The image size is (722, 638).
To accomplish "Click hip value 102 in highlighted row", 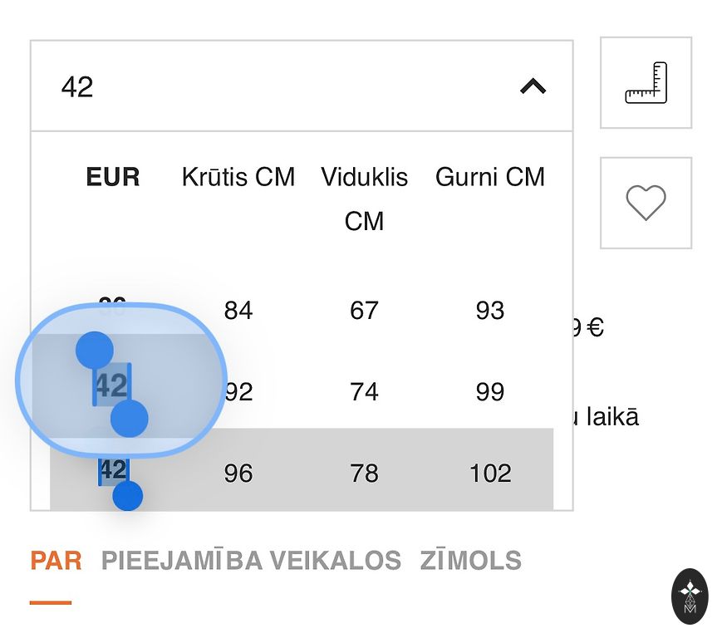I will tap(490, 473).
